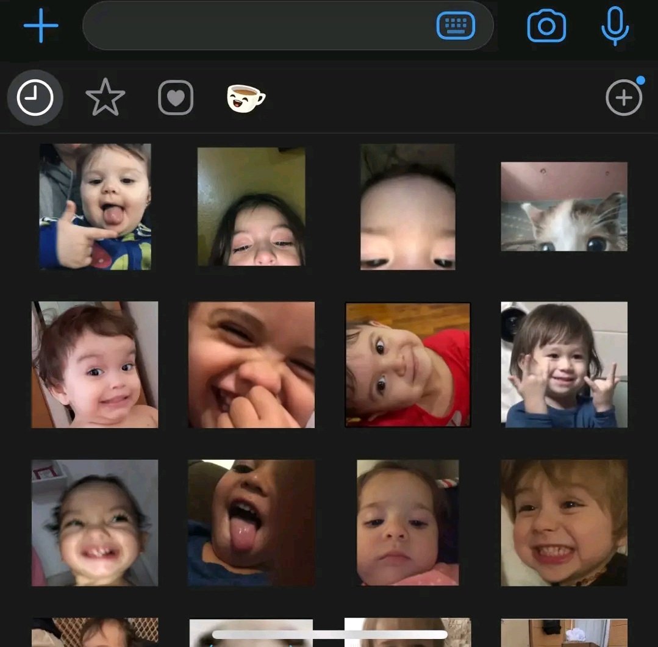Send the serious baby on pink blanket sticker
658x647 pixels.
pyautogui.click(x=408, y=523)
